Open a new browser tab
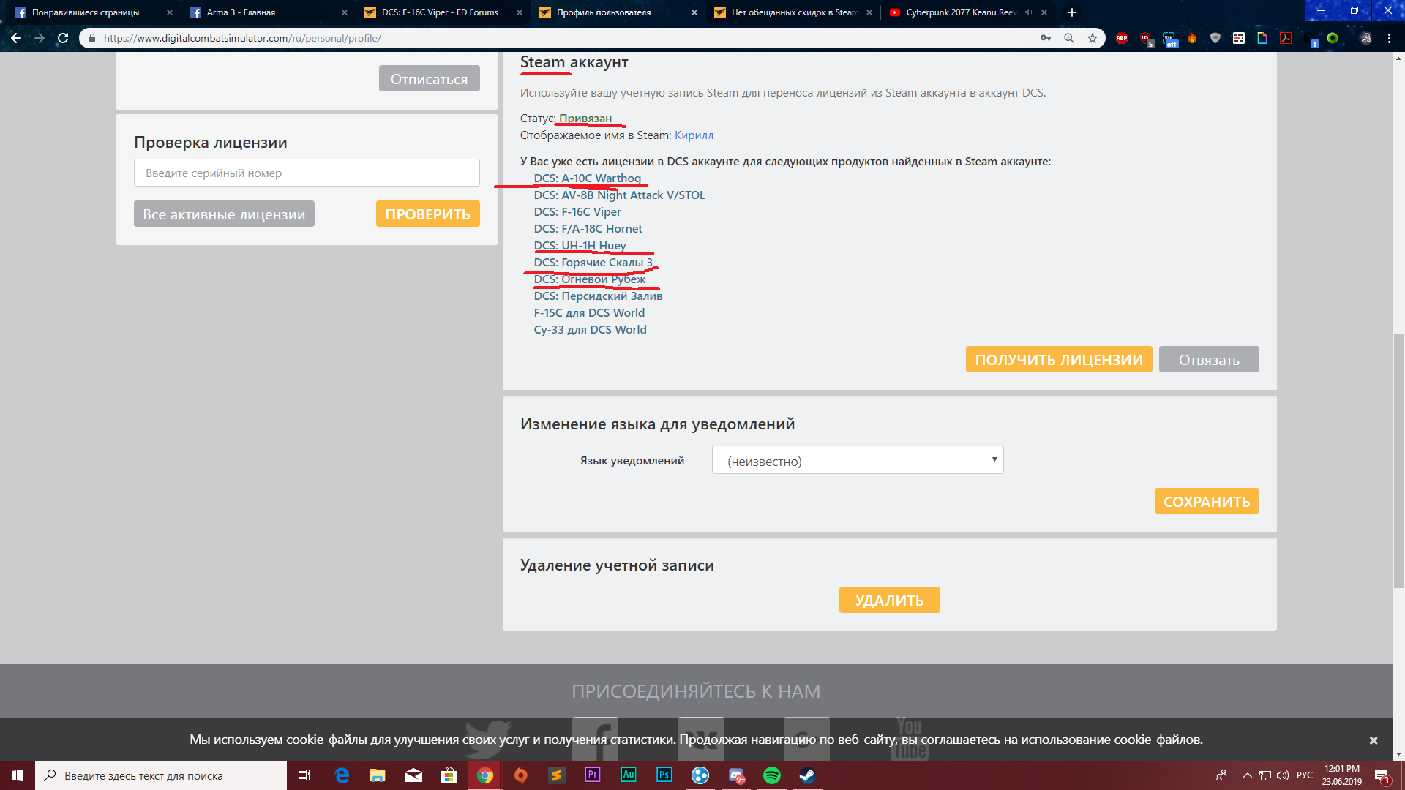Image resolution: width=1405 pixels, height=790 pixels. click(x=1072, y=12)
